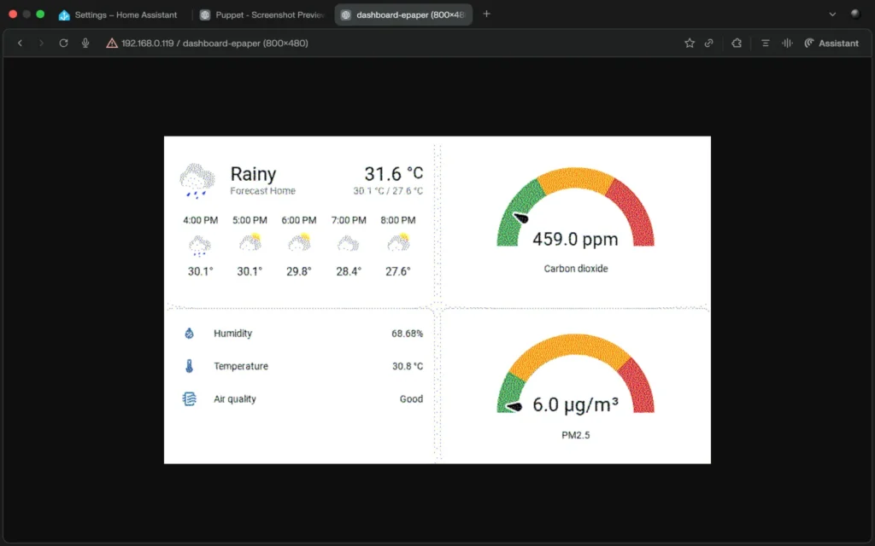
Task: Click the Good air quality value
Action: (x=411, y=399)
